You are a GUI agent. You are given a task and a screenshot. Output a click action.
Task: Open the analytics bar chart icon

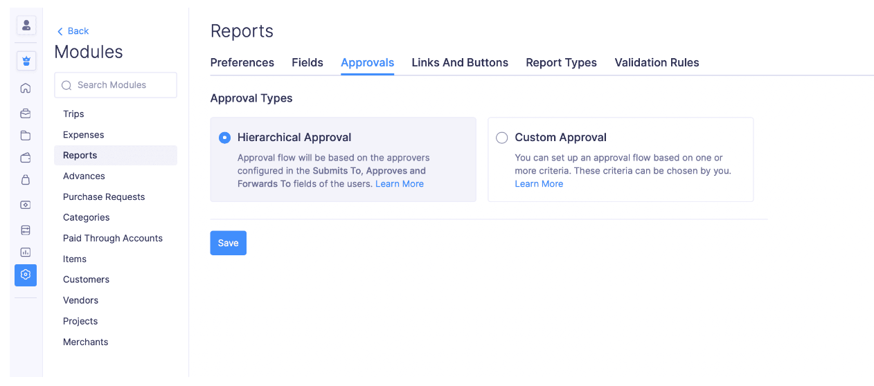(26, 252)
